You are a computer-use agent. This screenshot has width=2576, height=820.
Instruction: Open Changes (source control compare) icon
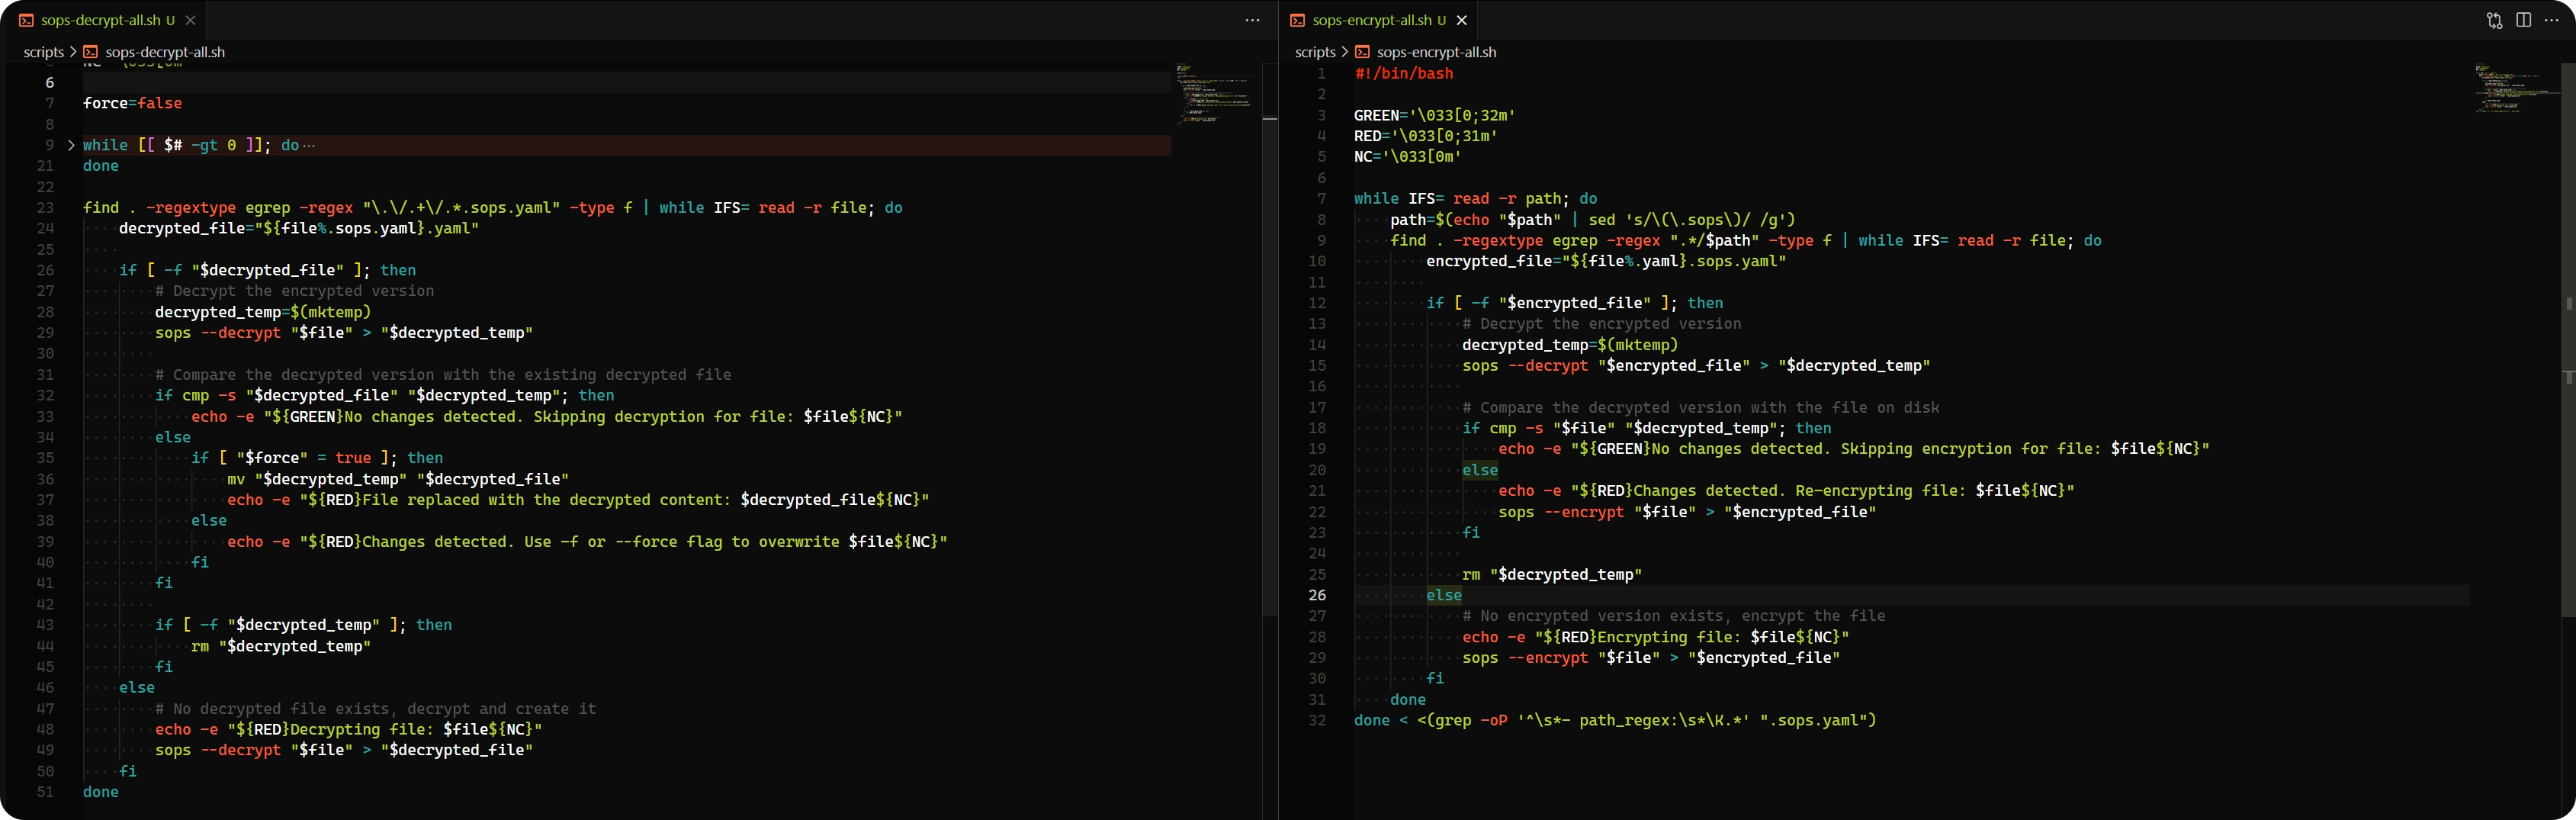tap(2494, 20)
